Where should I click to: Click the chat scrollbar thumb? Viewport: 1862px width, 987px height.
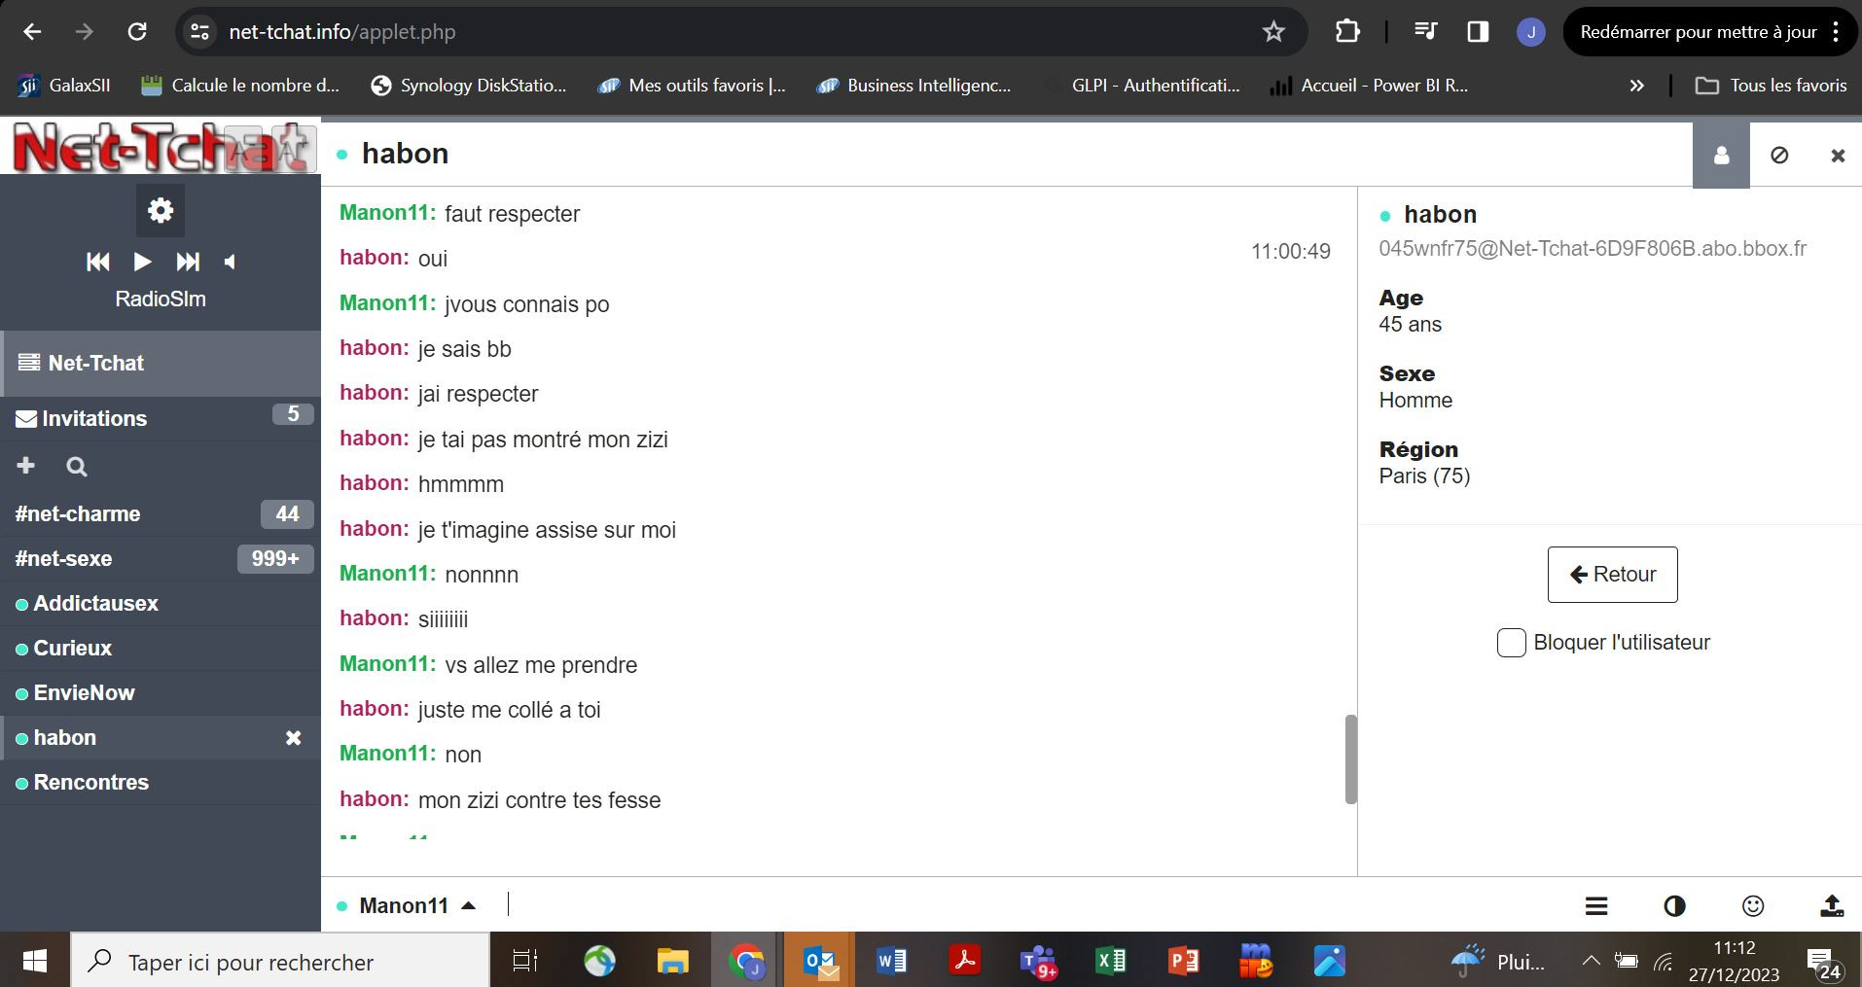click(x=1350, y=759)
